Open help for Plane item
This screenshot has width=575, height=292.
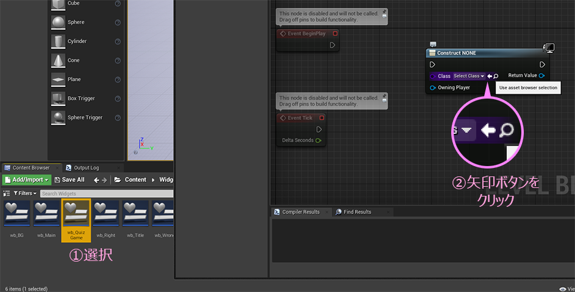tap(118, 80)
